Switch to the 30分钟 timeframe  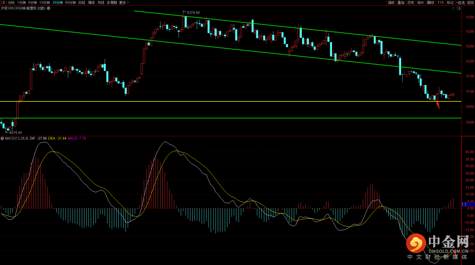(58, 3)
